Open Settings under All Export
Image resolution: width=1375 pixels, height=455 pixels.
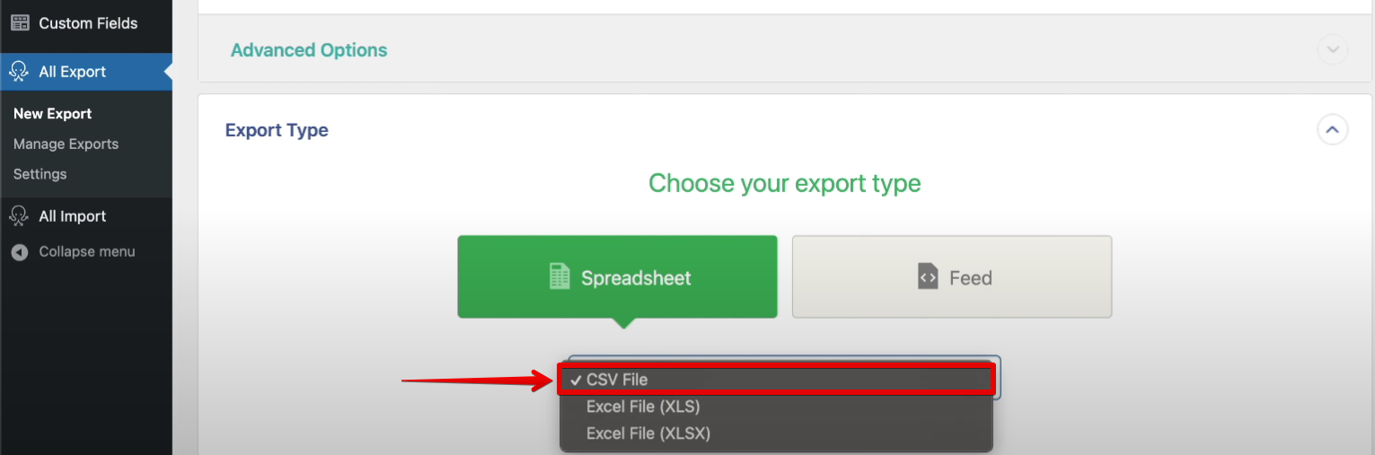(40, 174)
